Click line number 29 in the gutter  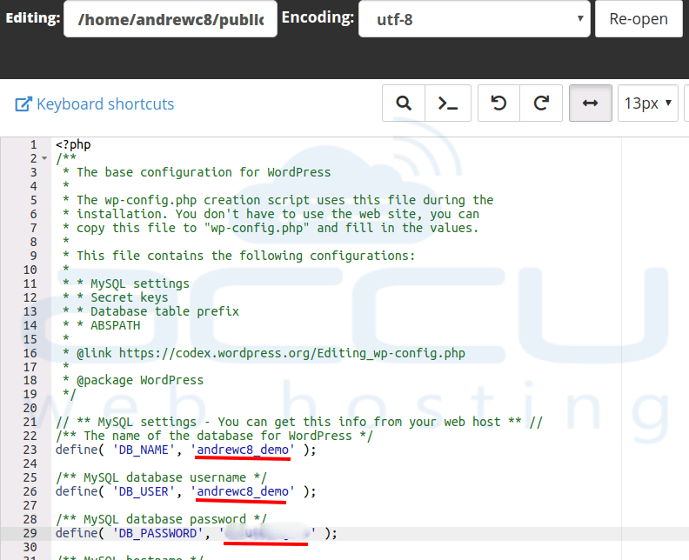coord(30,533)
